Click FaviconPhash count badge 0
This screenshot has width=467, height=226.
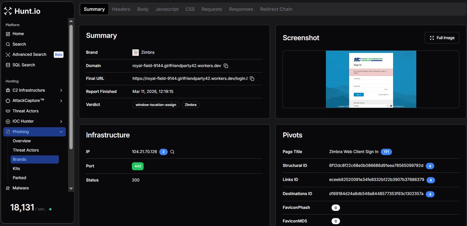(335, 208)
